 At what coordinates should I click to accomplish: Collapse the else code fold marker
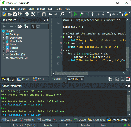click(x=61, y=50)
